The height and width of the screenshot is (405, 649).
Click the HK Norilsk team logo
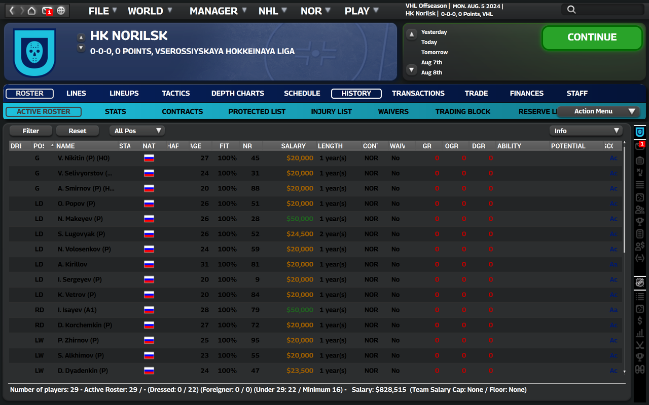coord(34,53)
